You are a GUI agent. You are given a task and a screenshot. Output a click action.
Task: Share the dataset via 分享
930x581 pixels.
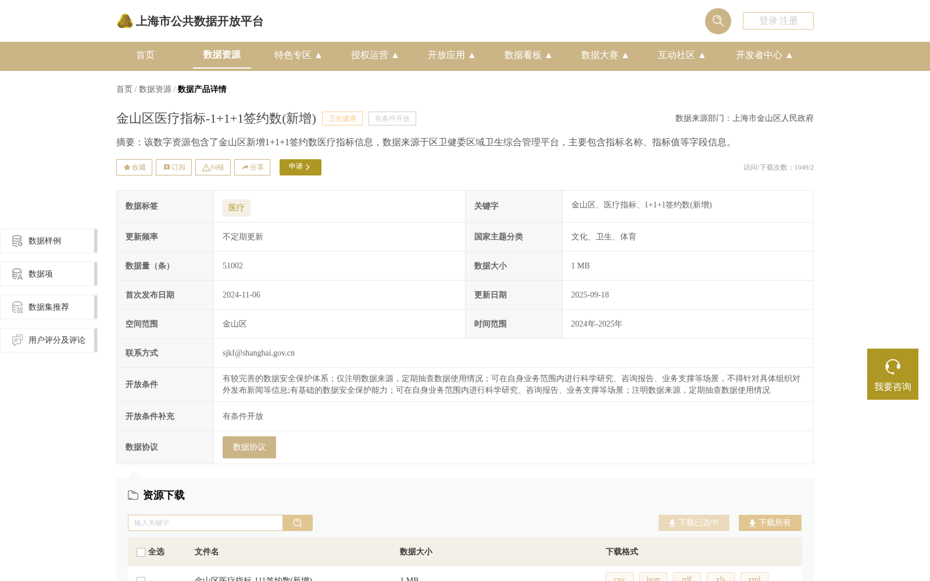[252, 167]
